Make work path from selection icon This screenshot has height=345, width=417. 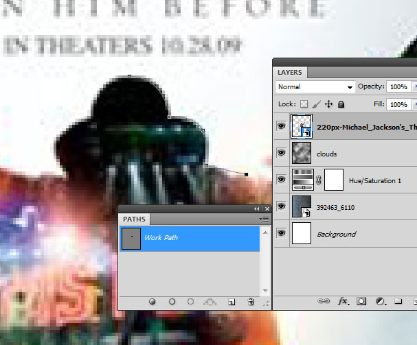(210, 302)
